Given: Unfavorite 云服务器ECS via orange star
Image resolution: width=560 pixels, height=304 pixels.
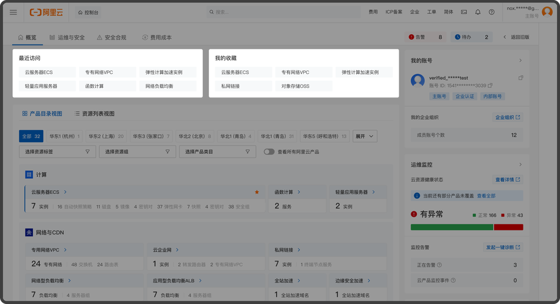Looking at the screenshot, I should point(257,192).
